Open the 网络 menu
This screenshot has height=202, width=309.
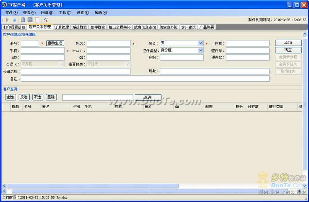pyautogui.click(x=47, y=13)
